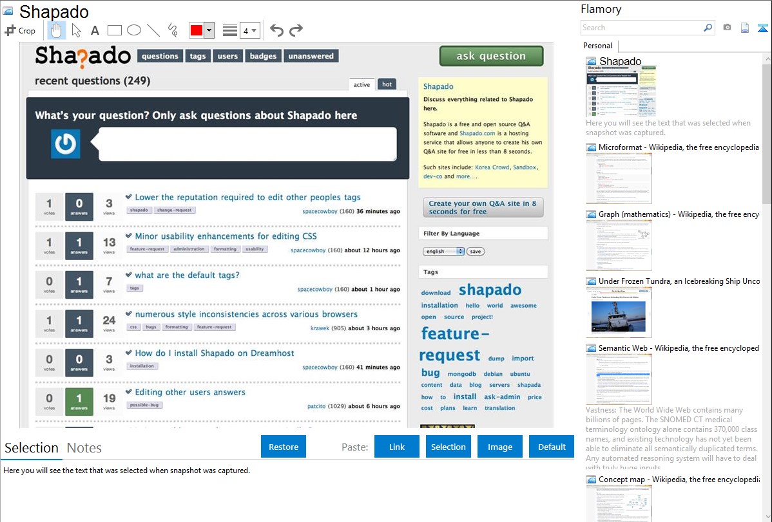Click the Paste Default button
This screenshot has width=772, height=522.
(x=552, y=447)
